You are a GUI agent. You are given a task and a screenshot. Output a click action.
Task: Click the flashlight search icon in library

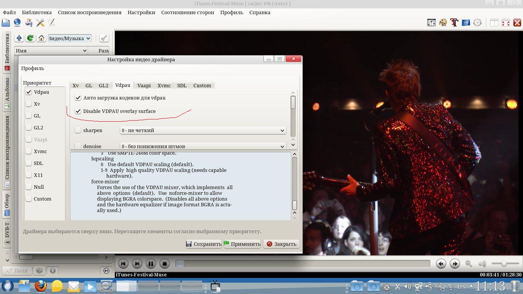click(104, 38)
